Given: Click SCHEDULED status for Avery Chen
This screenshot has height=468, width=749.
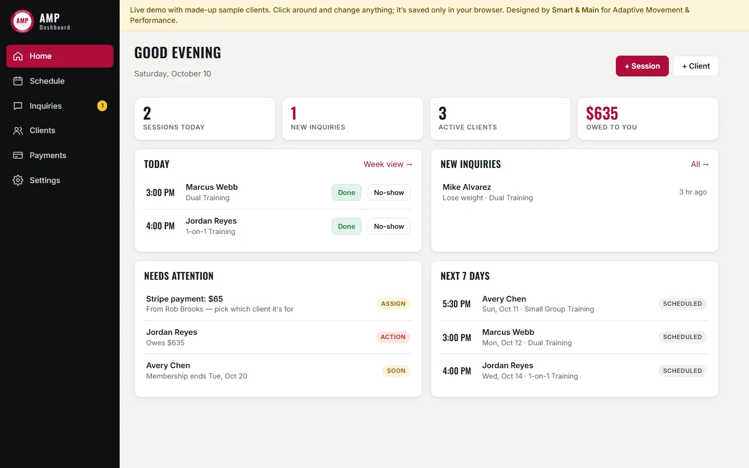Looking at the screenshot, I should tap(682, 304).
